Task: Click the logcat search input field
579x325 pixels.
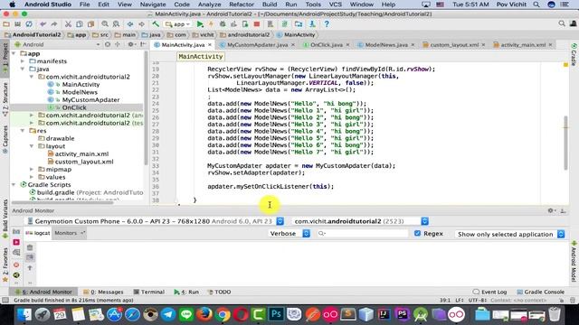Action: coord(363,233)
